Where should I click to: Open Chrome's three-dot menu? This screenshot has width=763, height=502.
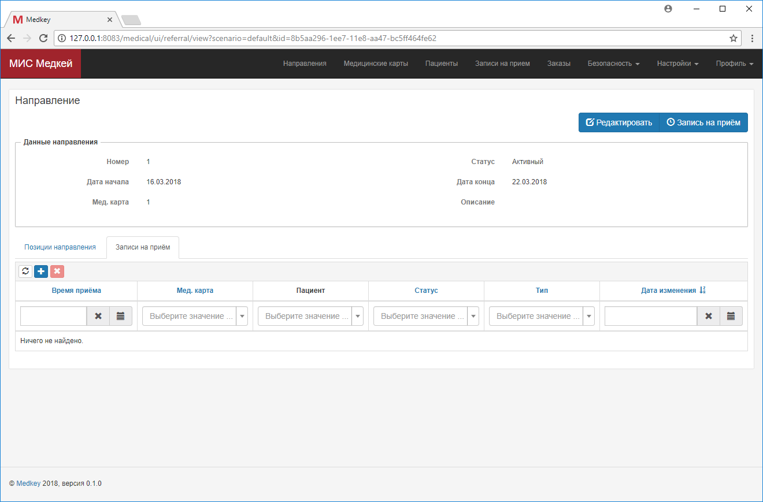(x=752, y=38)
